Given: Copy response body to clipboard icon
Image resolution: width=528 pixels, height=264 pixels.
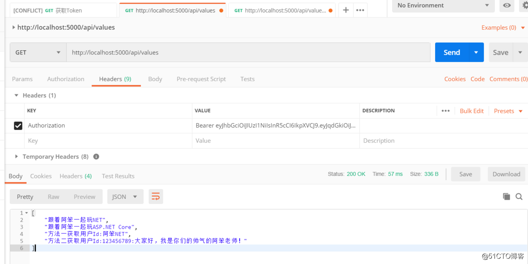Looking at the screenshot, I should (x=506, y=196).
